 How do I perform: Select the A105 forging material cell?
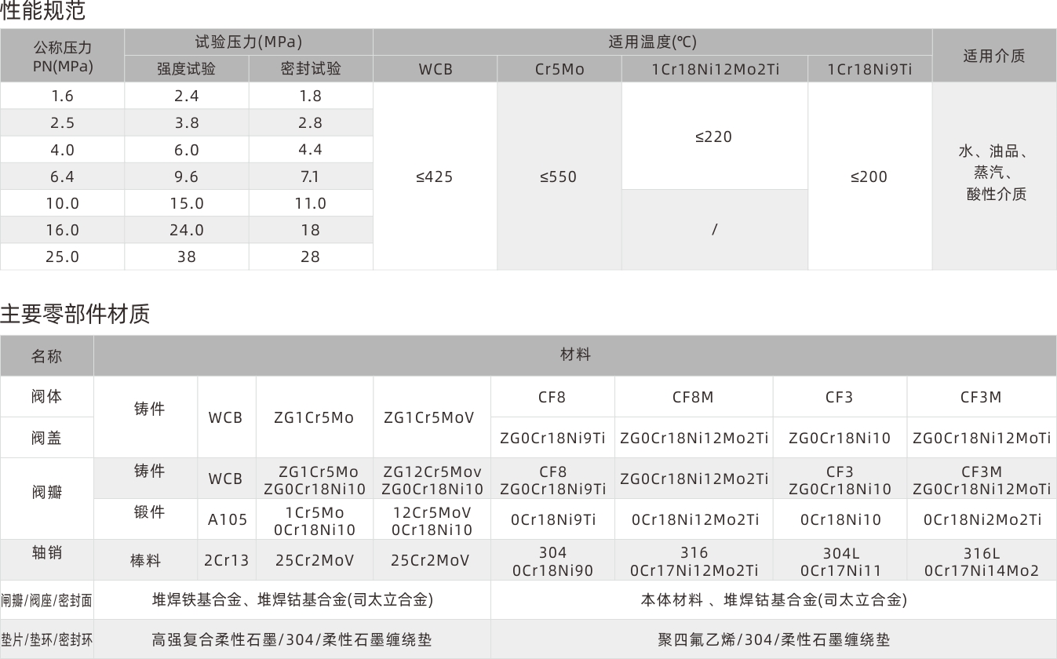pyautogui.click(x=226, y=519)
